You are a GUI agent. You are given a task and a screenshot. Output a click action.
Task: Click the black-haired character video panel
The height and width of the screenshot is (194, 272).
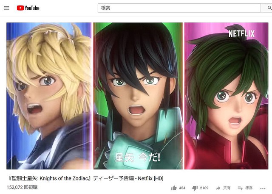tap(138, 96)
